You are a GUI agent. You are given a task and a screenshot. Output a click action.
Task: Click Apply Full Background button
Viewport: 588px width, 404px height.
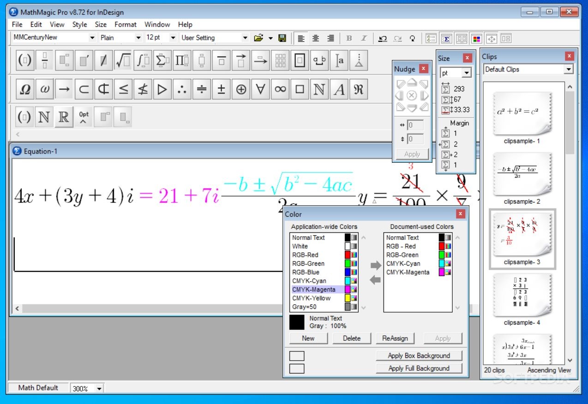pyautogui.click(x=419, y=368)
